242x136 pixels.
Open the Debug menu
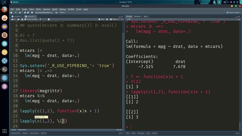62,9
